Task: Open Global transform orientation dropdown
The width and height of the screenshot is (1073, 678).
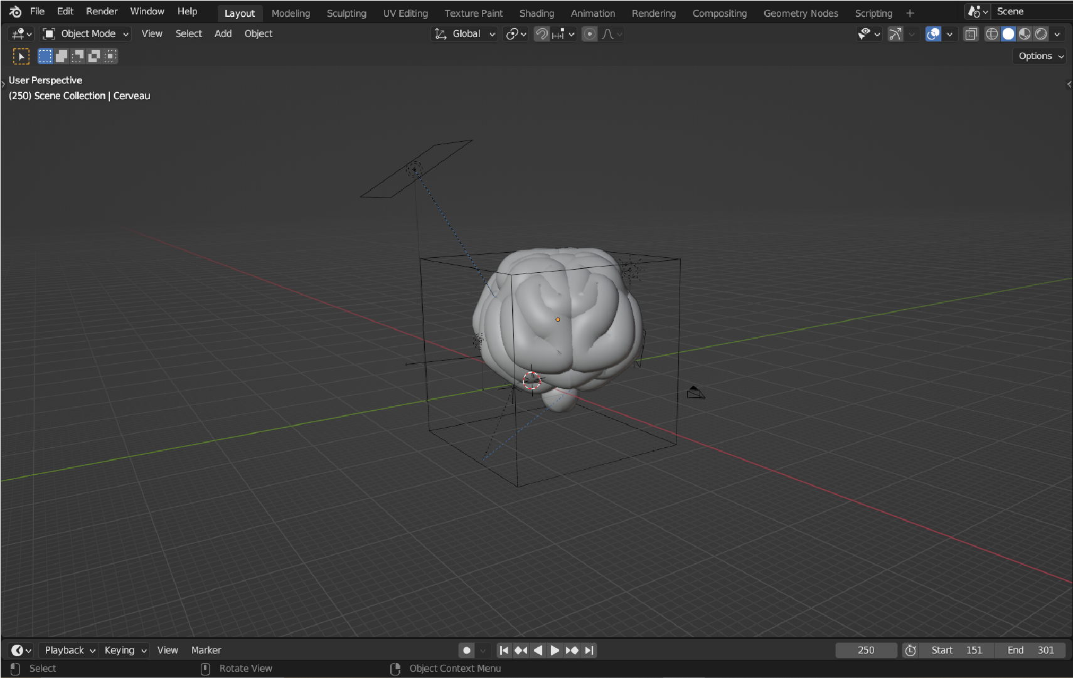Action: coord(465,34)
